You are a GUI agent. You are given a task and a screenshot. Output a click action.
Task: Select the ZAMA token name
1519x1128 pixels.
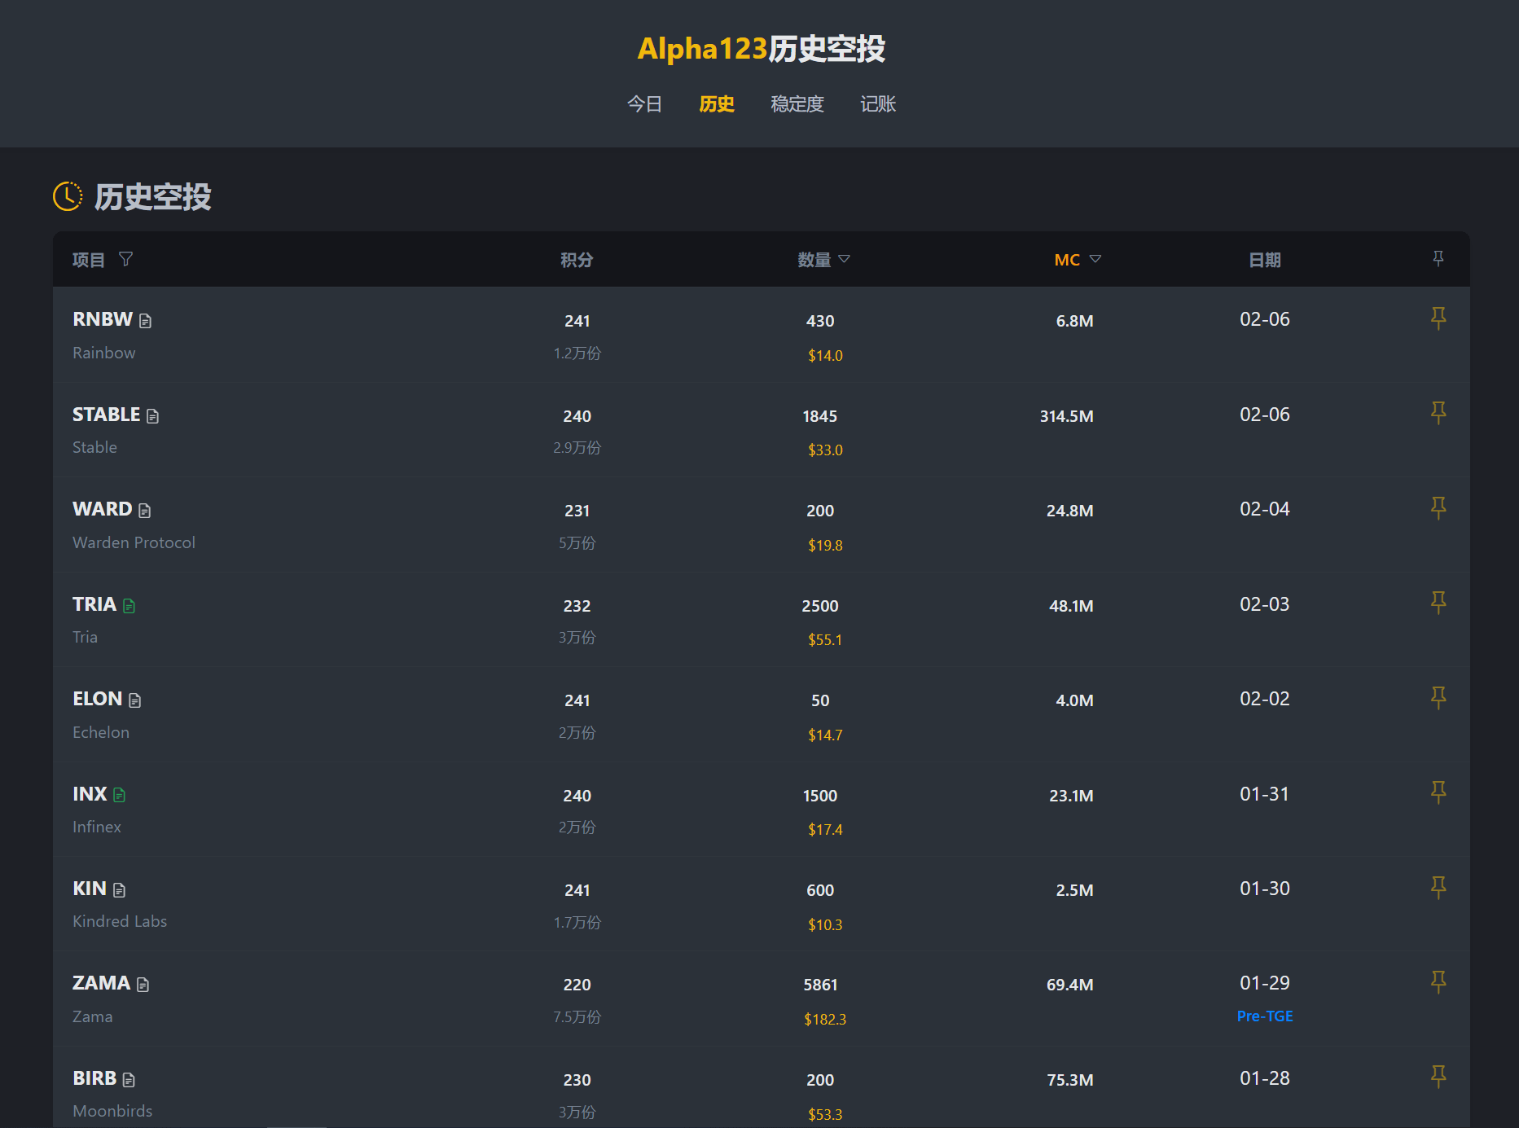[x=102, y=983]
